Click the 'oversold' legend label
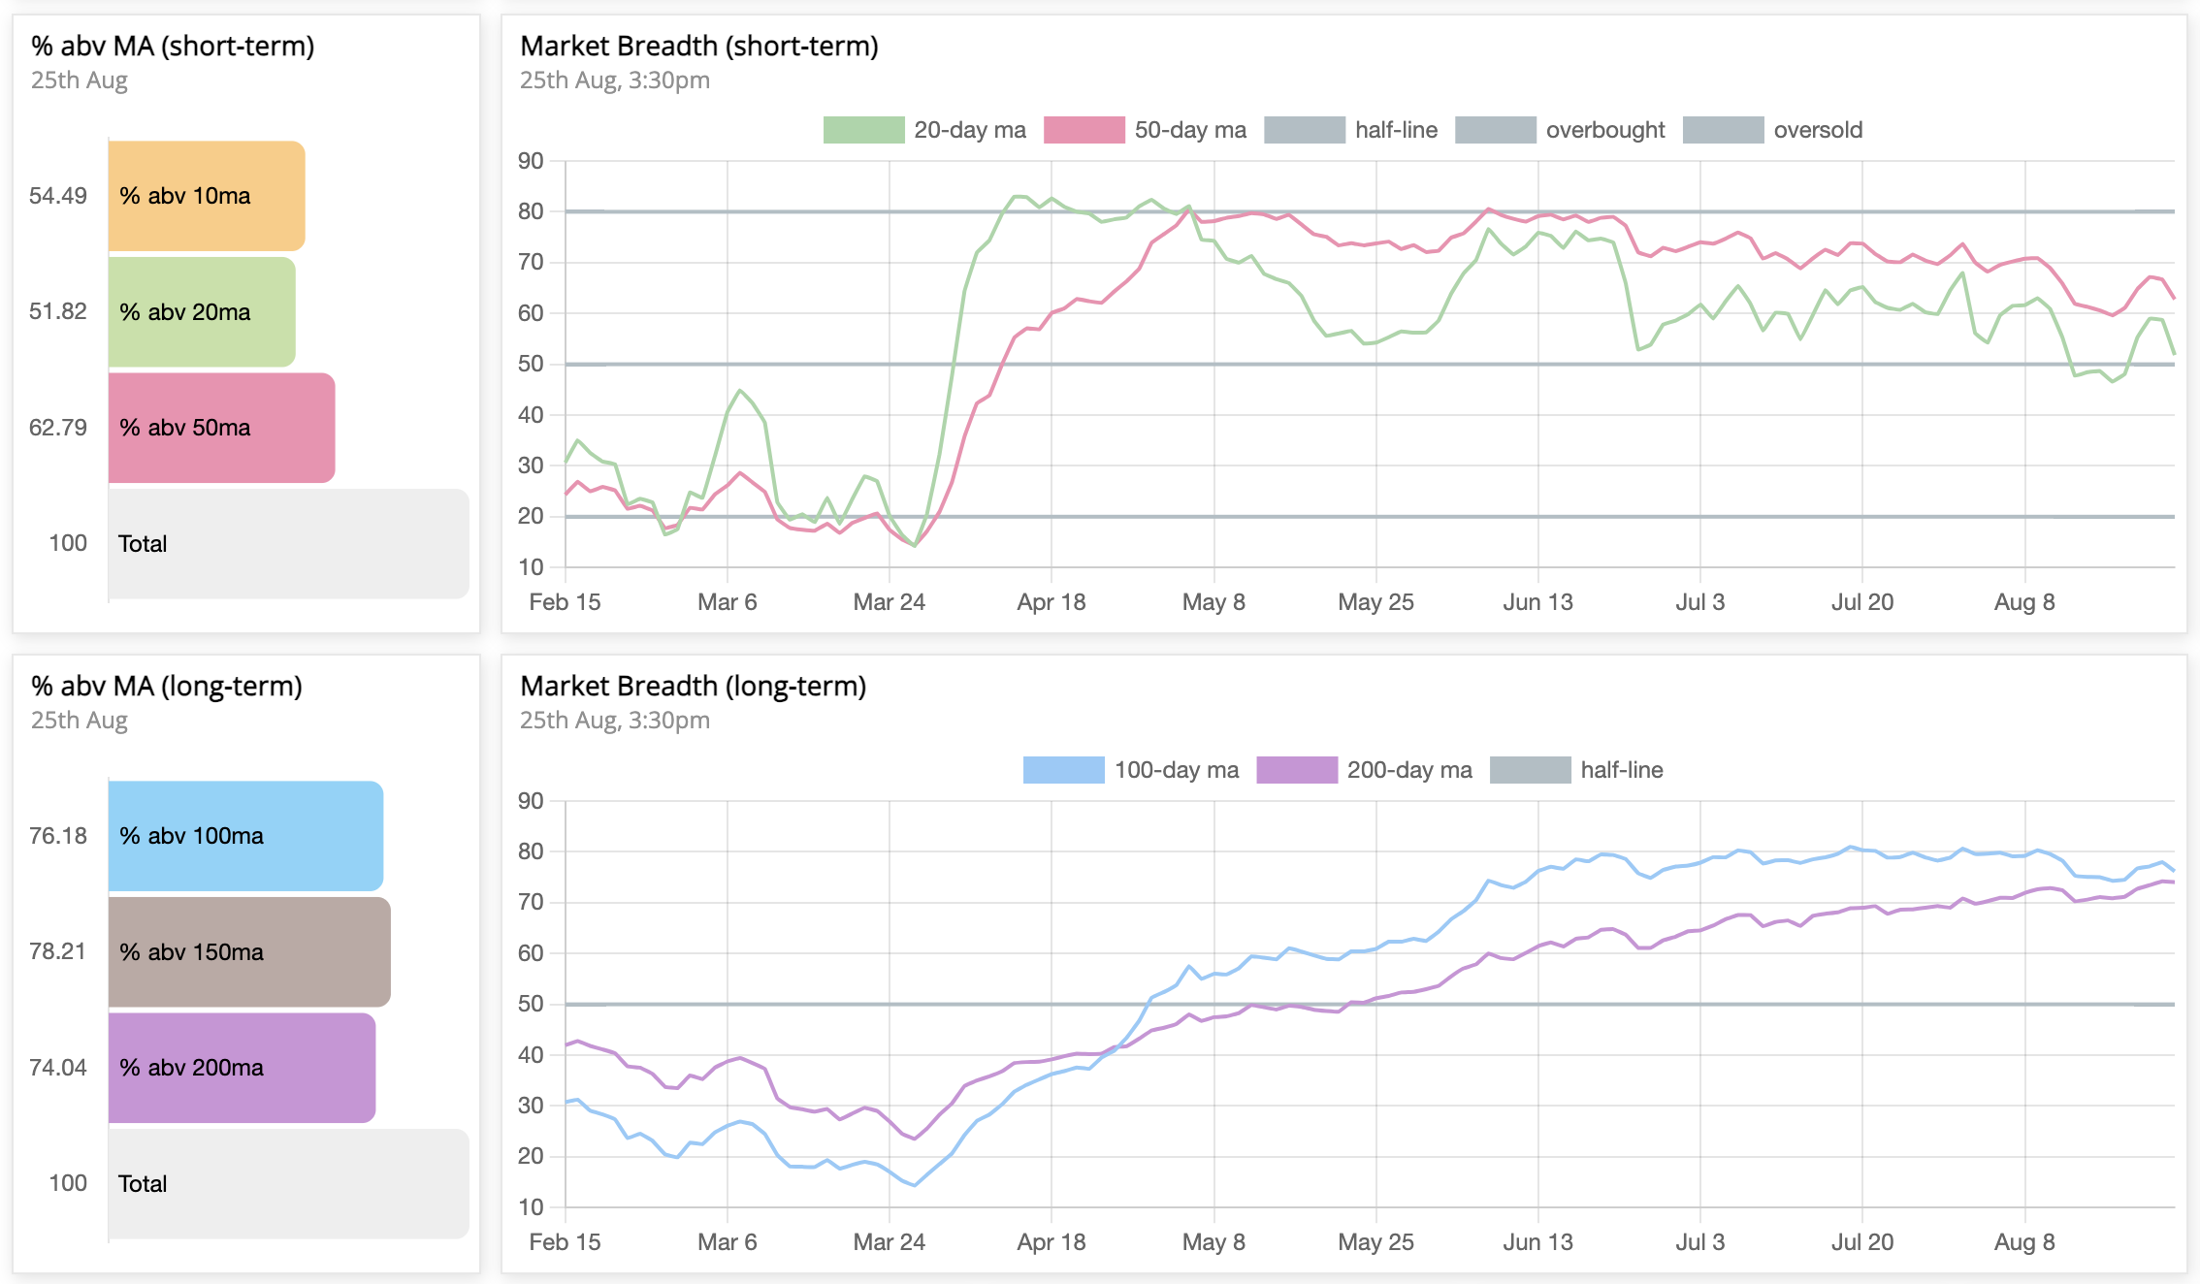Viewport: 2200px width, 1284px height. point(1818,130)
